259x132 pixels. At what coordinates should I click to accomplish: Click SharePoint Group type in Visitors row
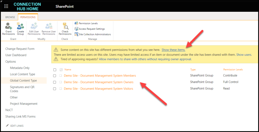tap(202, 89)
